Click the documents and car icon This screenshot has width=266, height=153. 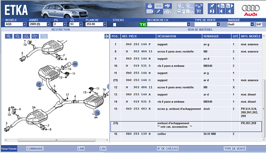(190, 11)
